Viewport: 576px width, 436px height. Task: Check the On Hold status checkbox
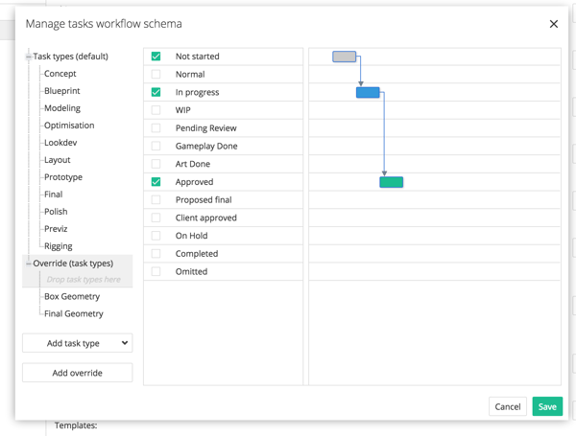pos(156,236)
